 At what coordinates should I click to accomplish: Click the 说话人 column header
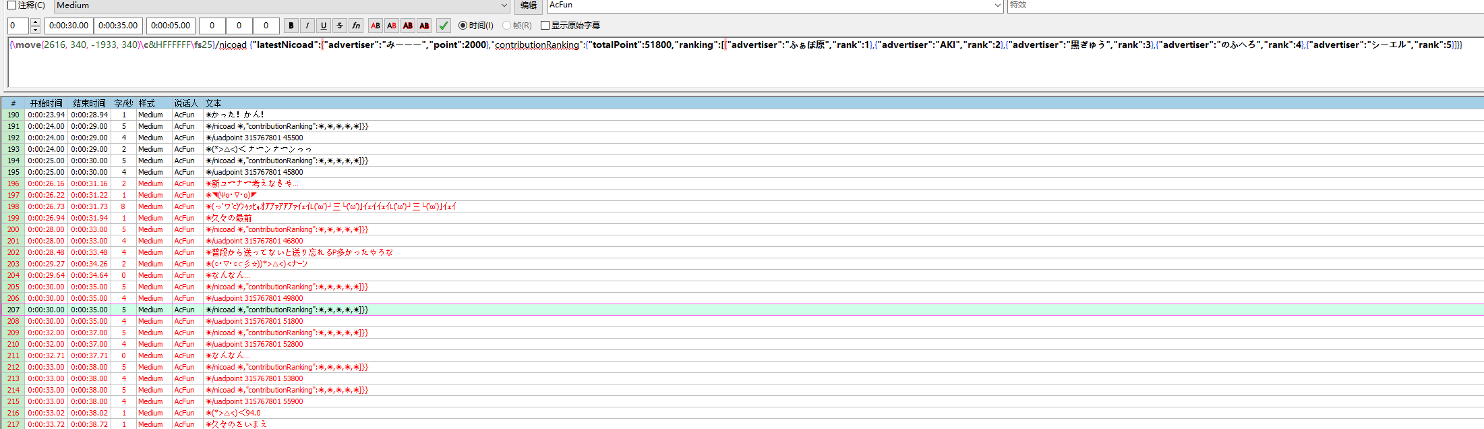coord(187,103)
